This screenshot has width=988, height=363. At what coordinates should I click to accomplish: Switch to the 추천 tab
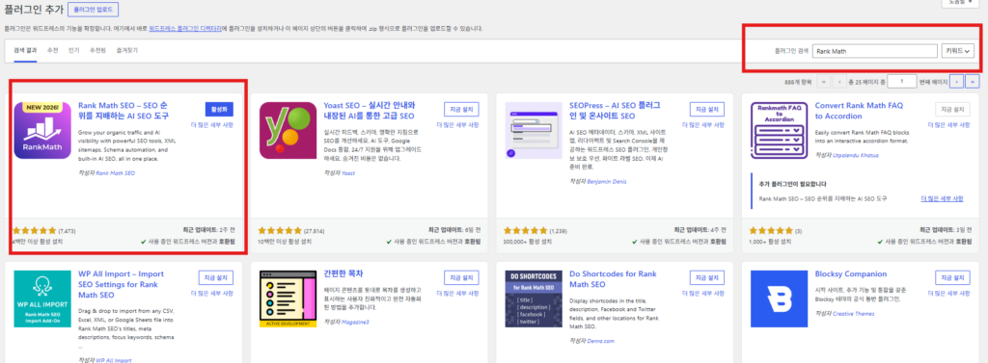pos(52,50)
